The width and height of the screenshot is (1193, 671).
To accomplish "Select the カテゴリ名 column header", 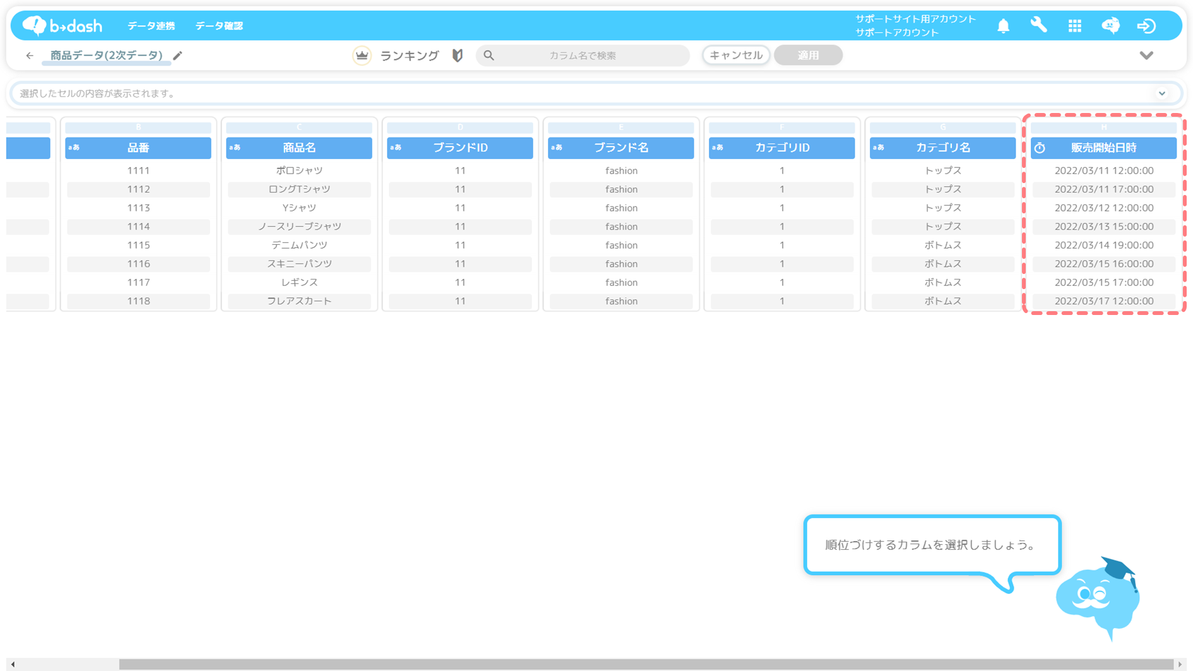I will click(943, 148).
